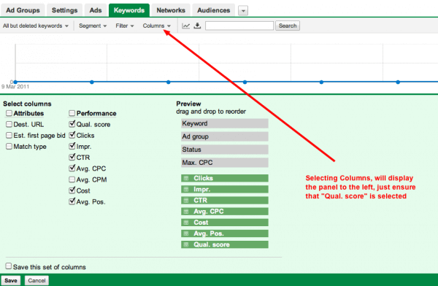Click the 9 Mar 2011 chart data point
The image size is (438, 286).
(x=15, y=82)
